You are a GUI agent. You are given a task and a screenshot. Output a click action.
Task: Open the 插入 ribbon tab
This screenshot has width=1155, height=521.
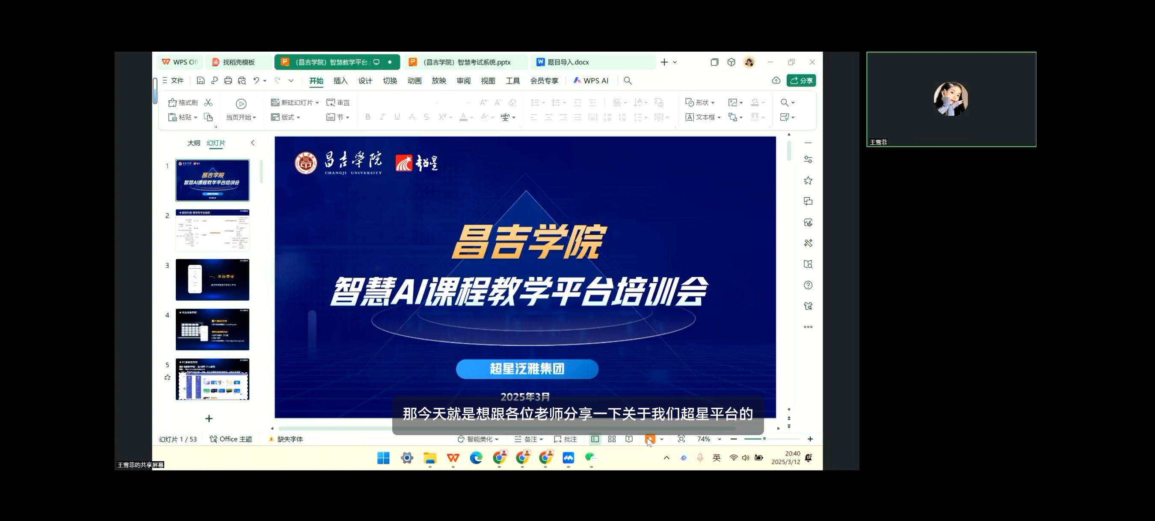tap(341, 81)
